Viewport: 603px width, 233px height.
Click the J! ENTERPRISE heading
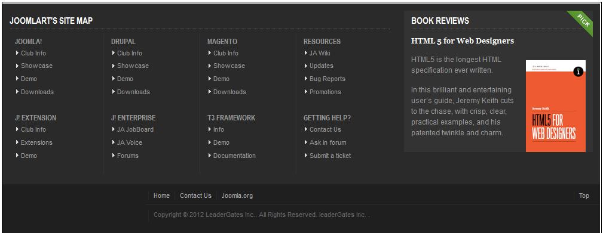coord(133,117)
